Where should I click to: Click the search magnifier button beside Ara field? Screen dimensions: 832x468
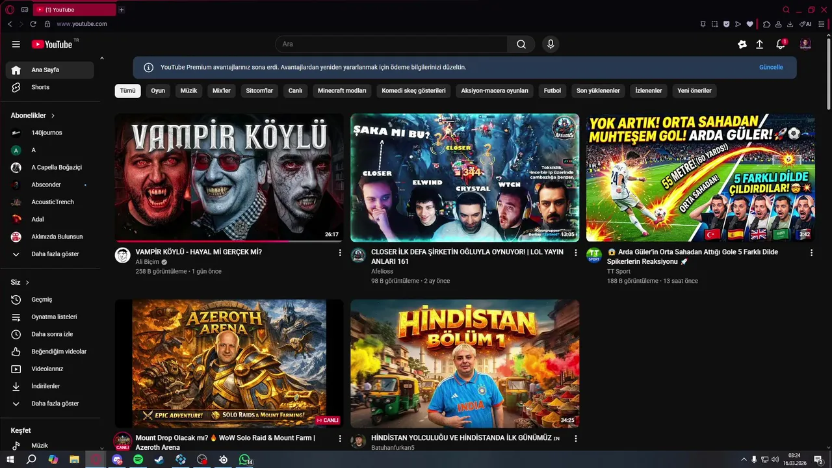(x=521, y=44)
